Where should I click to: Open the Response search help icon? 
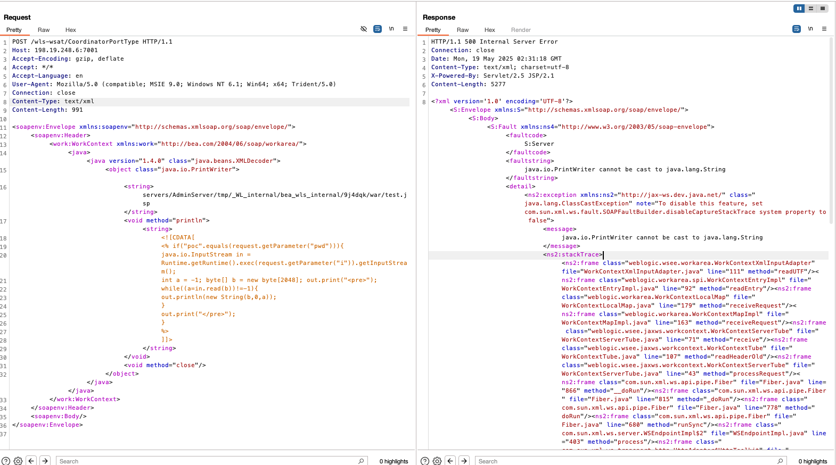tap(425, 461)
